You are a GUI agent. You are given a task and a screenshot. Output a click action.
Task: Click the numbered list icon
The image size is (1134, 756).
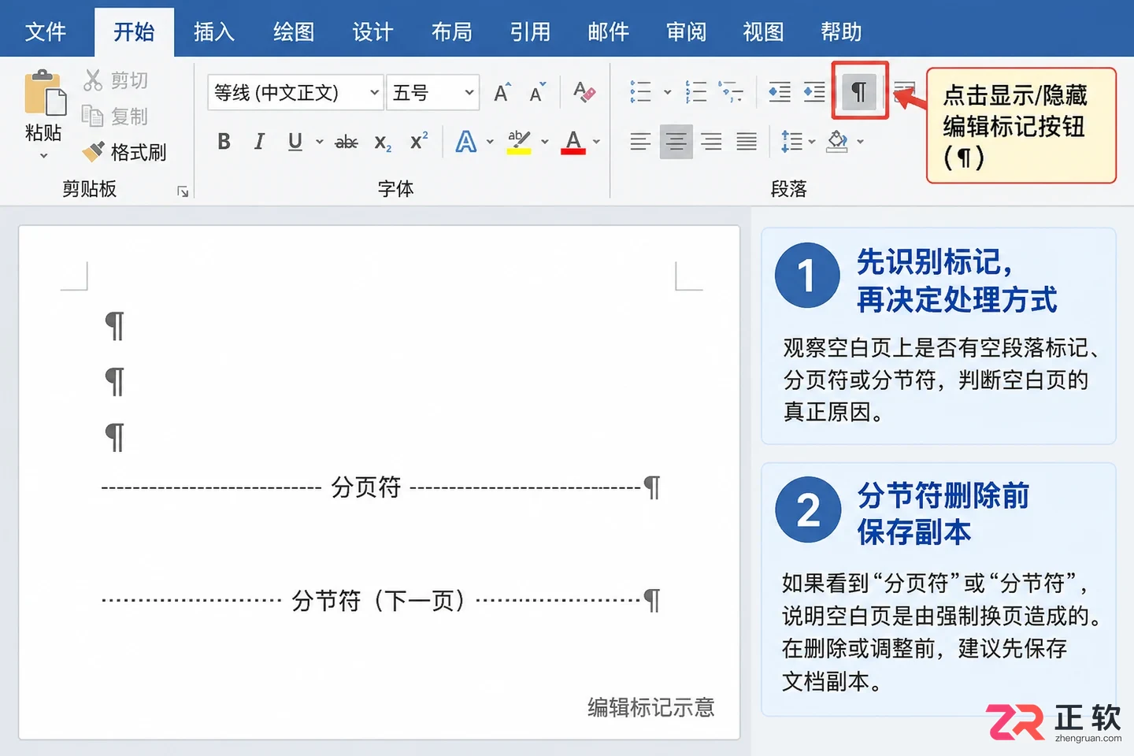696,92
